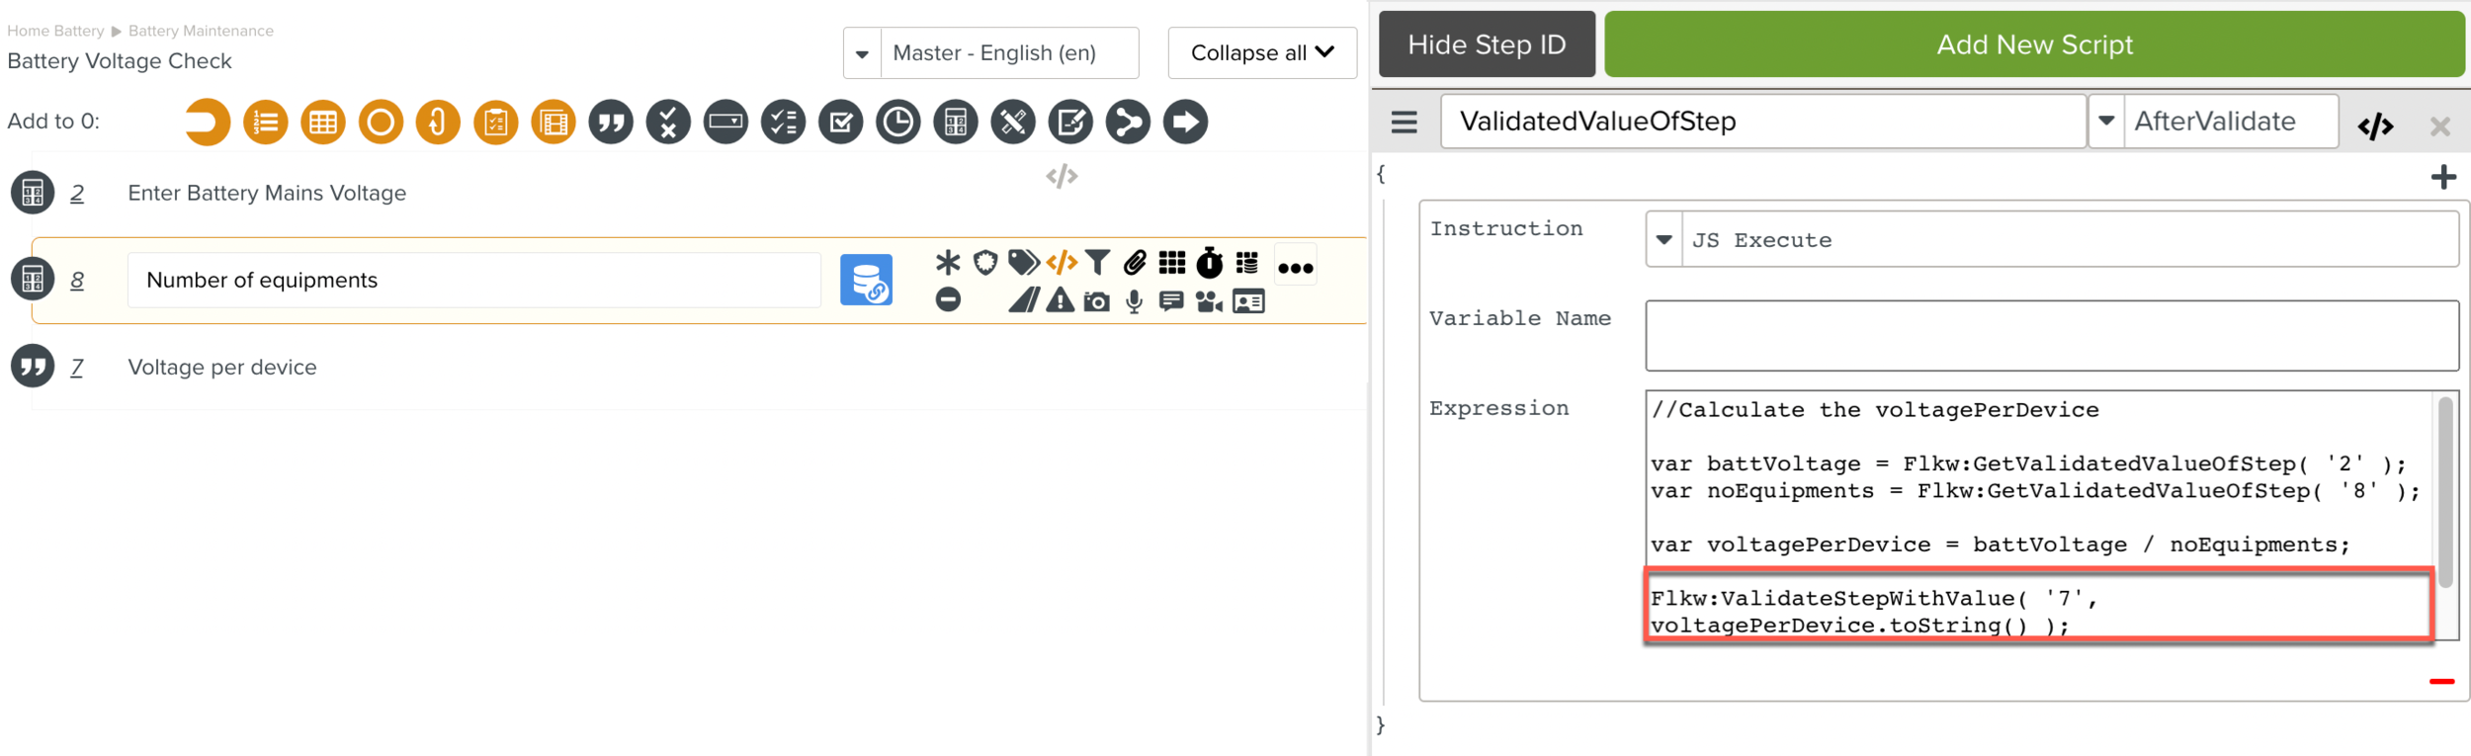Screen dimensions: 2471x756
Task: Open the orange script icon on step 8
Action: [x=1061, y=263]
